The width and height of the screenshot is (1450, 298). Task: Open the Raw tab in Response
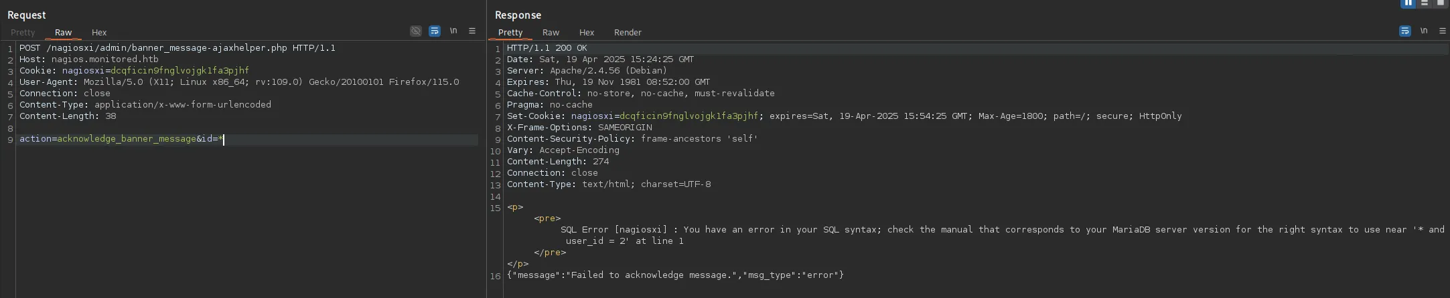(x=551, y=33)
